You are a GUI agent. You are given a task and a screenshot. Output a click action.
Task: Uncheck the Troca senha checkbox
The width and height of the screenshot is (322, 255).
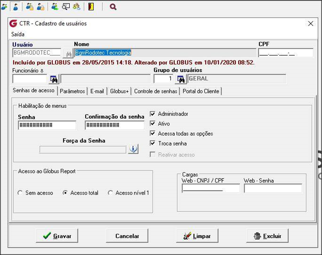pyautogui.click(x=152, y=143)
